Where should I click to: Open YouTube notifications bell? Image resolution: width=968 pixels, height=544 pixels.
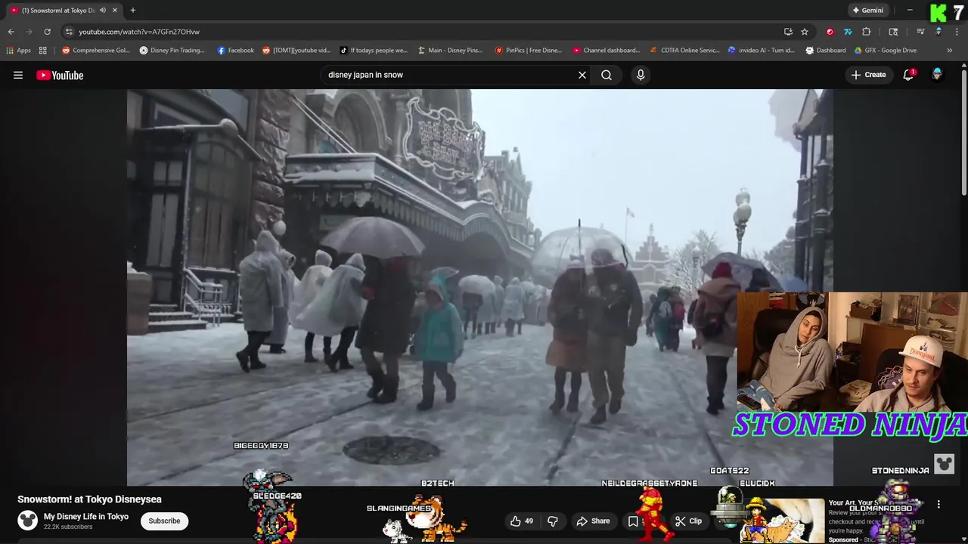[909, 75]
